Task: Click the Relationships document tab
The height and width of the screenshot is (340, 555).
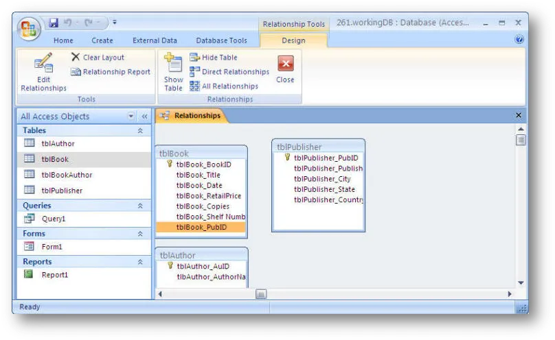Action: point(192,115)
